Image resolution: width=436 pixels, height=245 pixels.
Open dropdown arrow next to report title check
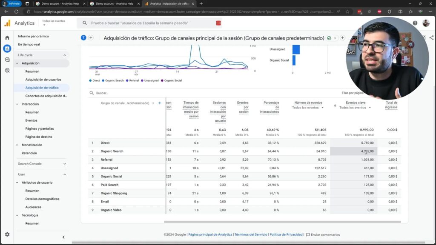point(335,38)
